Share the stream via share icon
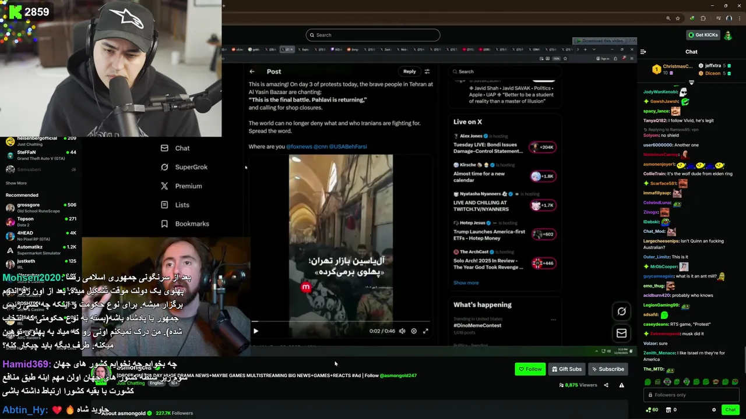 pyautogui.click(x=606, y=385)
